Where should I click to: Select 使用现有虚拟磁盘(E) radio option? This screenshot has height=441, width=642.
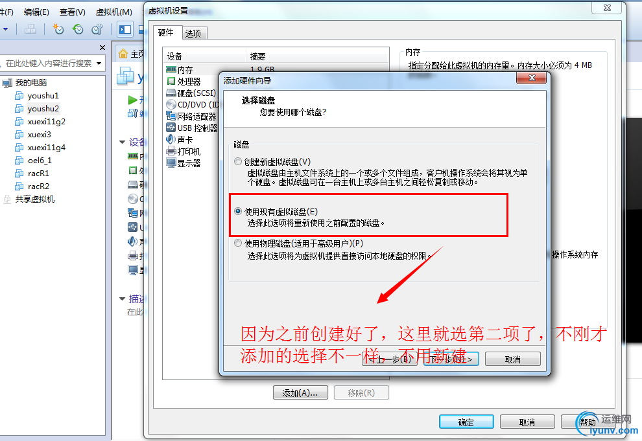(238, 211)
